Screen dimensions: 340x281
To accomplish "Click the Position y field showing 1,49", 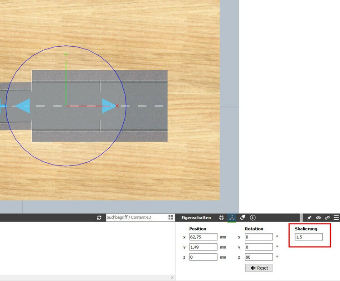I will (203, 247).
